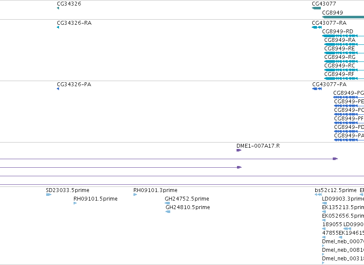Select the CG43077 gene label
Viewport: 364px width, 265px height.
(x=324, y=4)
